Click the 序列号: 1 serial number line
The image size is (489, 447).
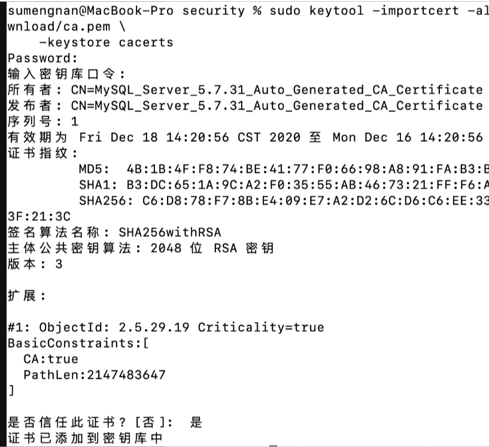pyautogui.click(x=42, y=121)
